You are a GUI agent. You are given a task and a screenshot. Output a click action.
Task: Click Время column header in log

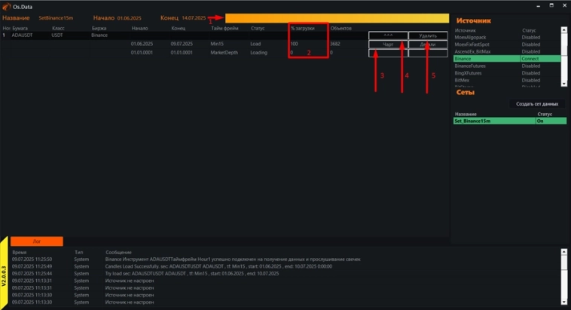coord(20,252)
